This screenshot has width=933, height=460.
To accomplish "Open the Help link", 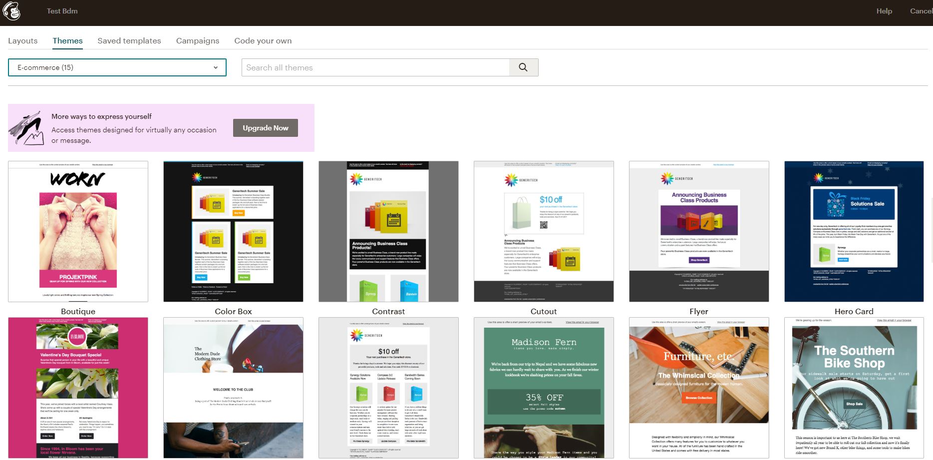I will click(x=884, y=11).
